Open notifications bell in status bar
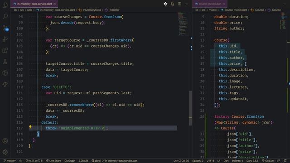Image resolution: width=290 pixels, height=163 pixels. [285, 161]
